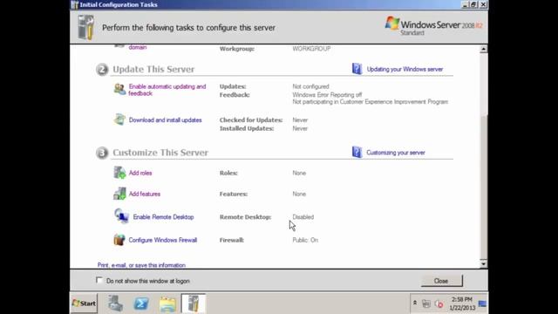
Task: Click the help icon beside Customizing your server
Action: (357, 152)
